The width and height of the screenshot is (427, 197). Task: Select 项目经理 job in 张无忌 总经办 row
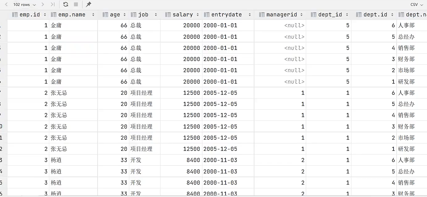pyautogui.click(x=145, y=104)
